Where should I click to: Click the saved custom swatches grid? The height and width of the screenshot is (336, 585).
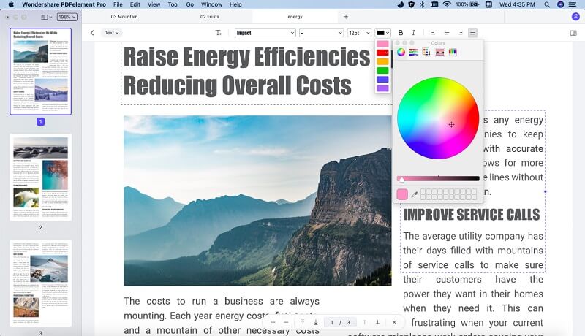pos(448,194)
